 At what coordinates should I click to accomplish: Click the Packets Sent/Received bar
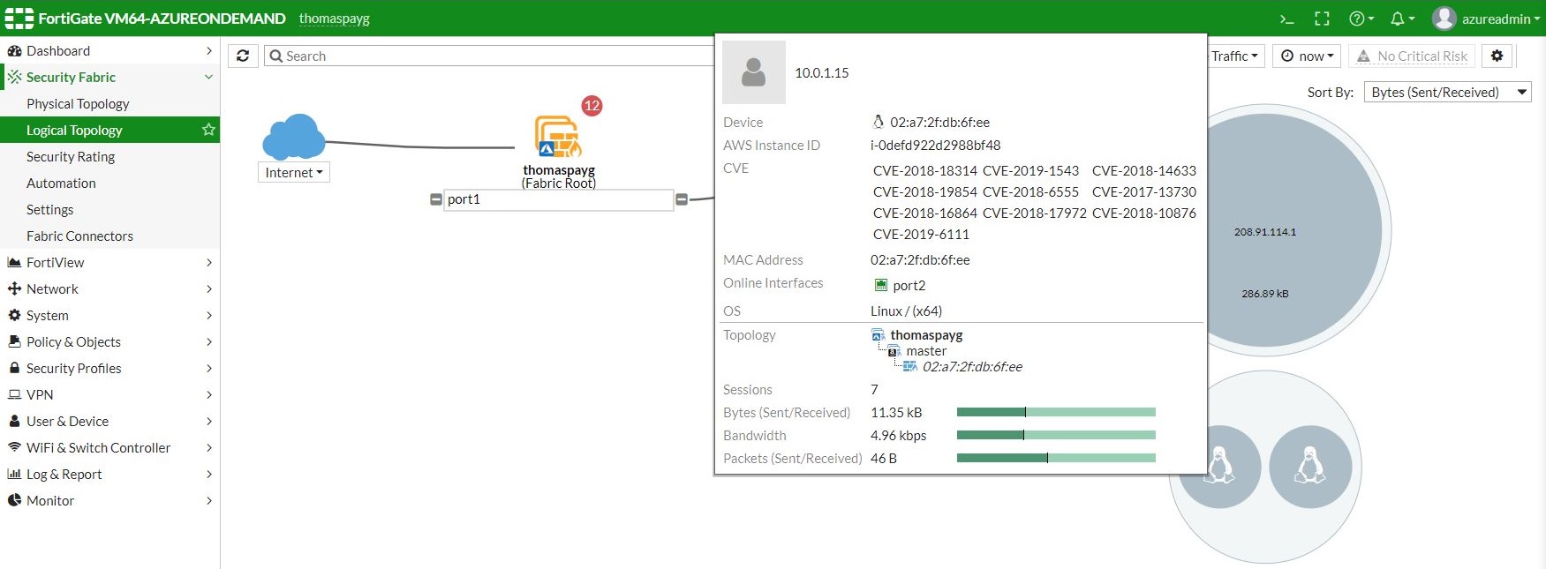[x=1056, y=458]
